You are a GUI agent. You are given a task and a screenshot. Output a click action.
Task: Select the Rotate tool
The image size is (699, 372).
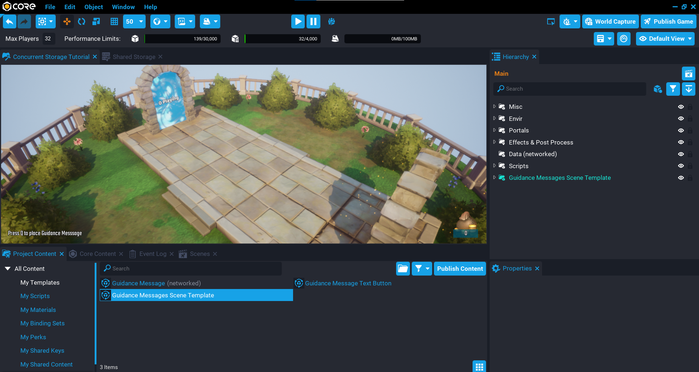coord(82,21)
